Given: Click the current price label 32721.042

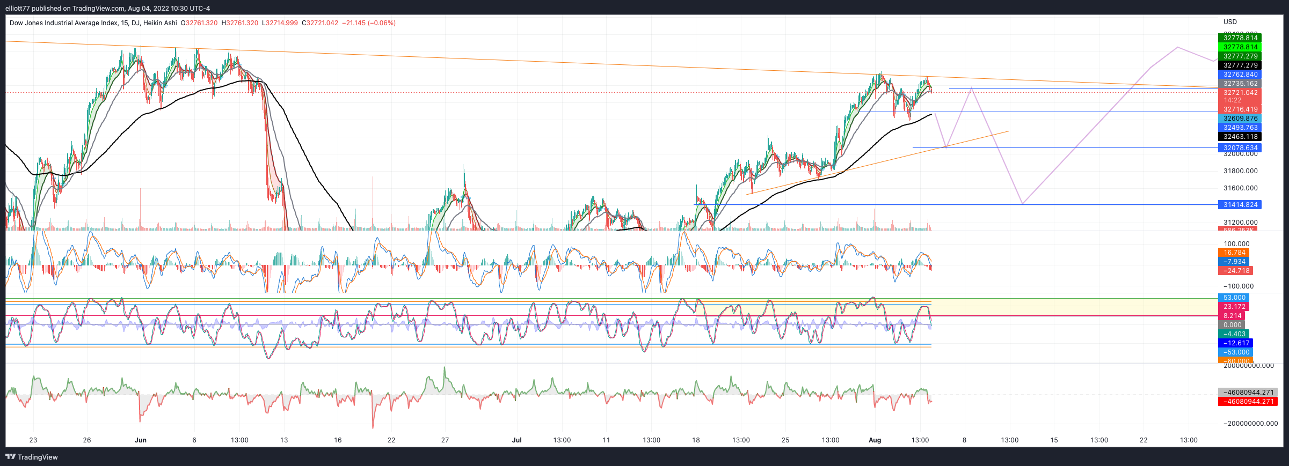Looking at the screenshot, I should (x=1240, y=93).
